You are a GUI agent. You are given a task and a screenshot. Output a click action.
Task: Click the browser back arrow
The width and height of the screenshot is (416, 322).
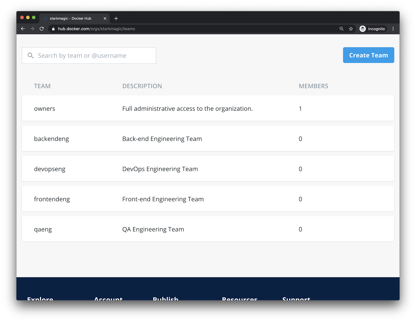23,29
